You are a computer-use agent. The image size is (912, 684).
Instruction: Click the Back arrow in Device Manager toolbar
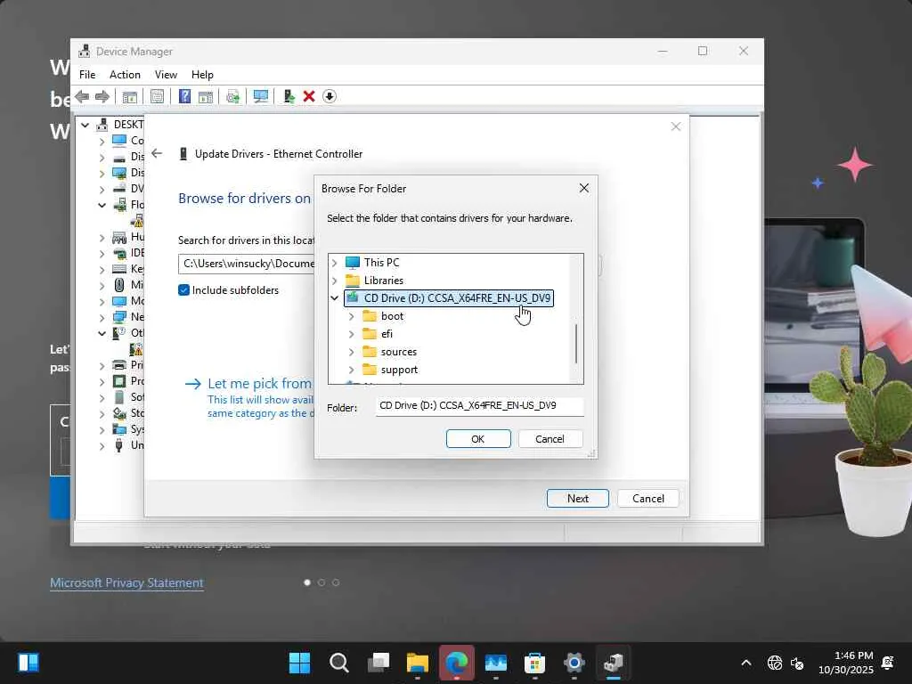(83, 96)
